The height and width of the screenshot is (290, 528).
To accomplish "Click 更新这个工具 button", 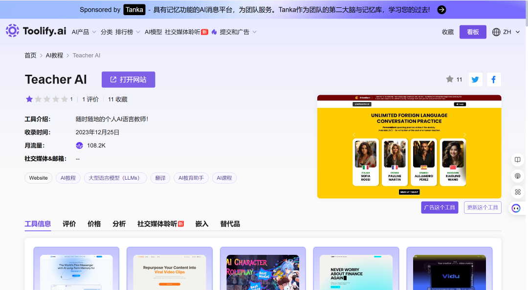I will click(483, 207).
